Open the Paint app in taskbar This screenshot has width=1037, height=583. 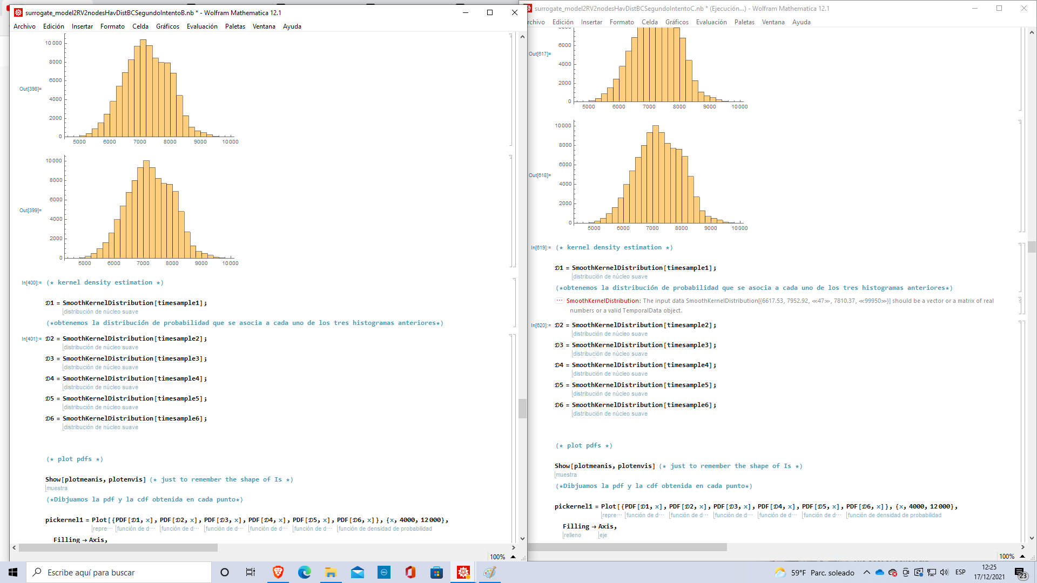coord(490,572)
